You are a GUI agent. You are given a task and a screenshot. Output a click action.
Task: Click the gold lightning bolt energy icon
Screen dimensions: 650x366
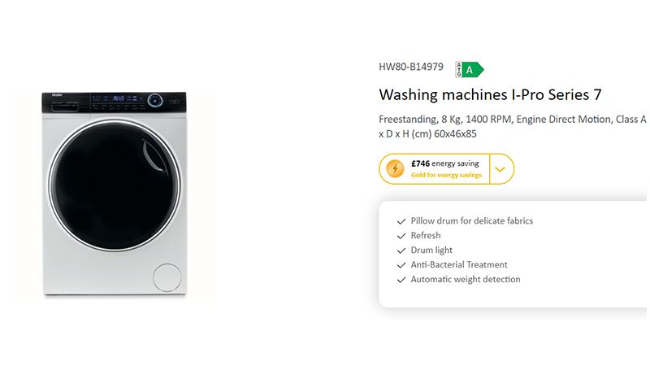(x=395, y=169)
